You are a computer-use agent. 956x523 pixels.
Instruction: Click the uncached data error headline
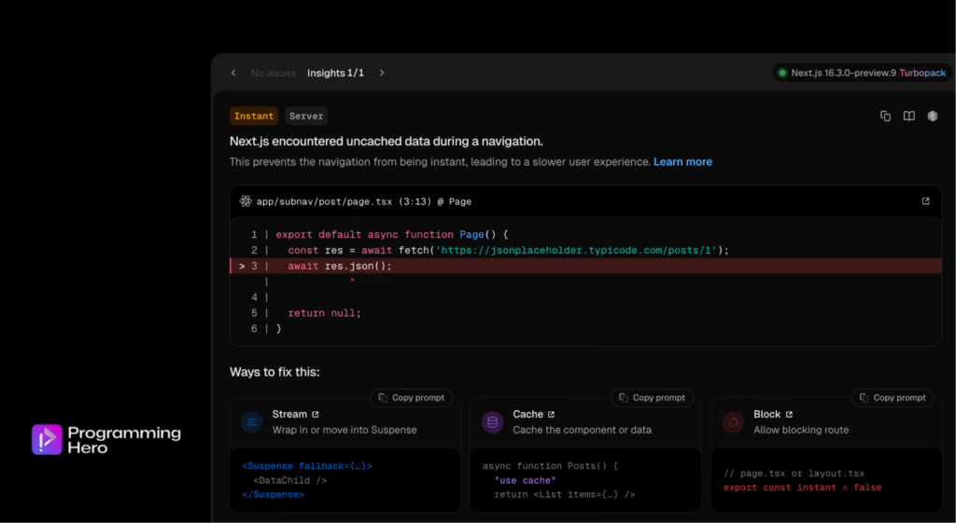coord(386,142)
